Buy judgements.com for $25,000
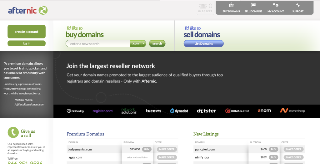This screenshot has width=320, height=164. pos(147,149)
